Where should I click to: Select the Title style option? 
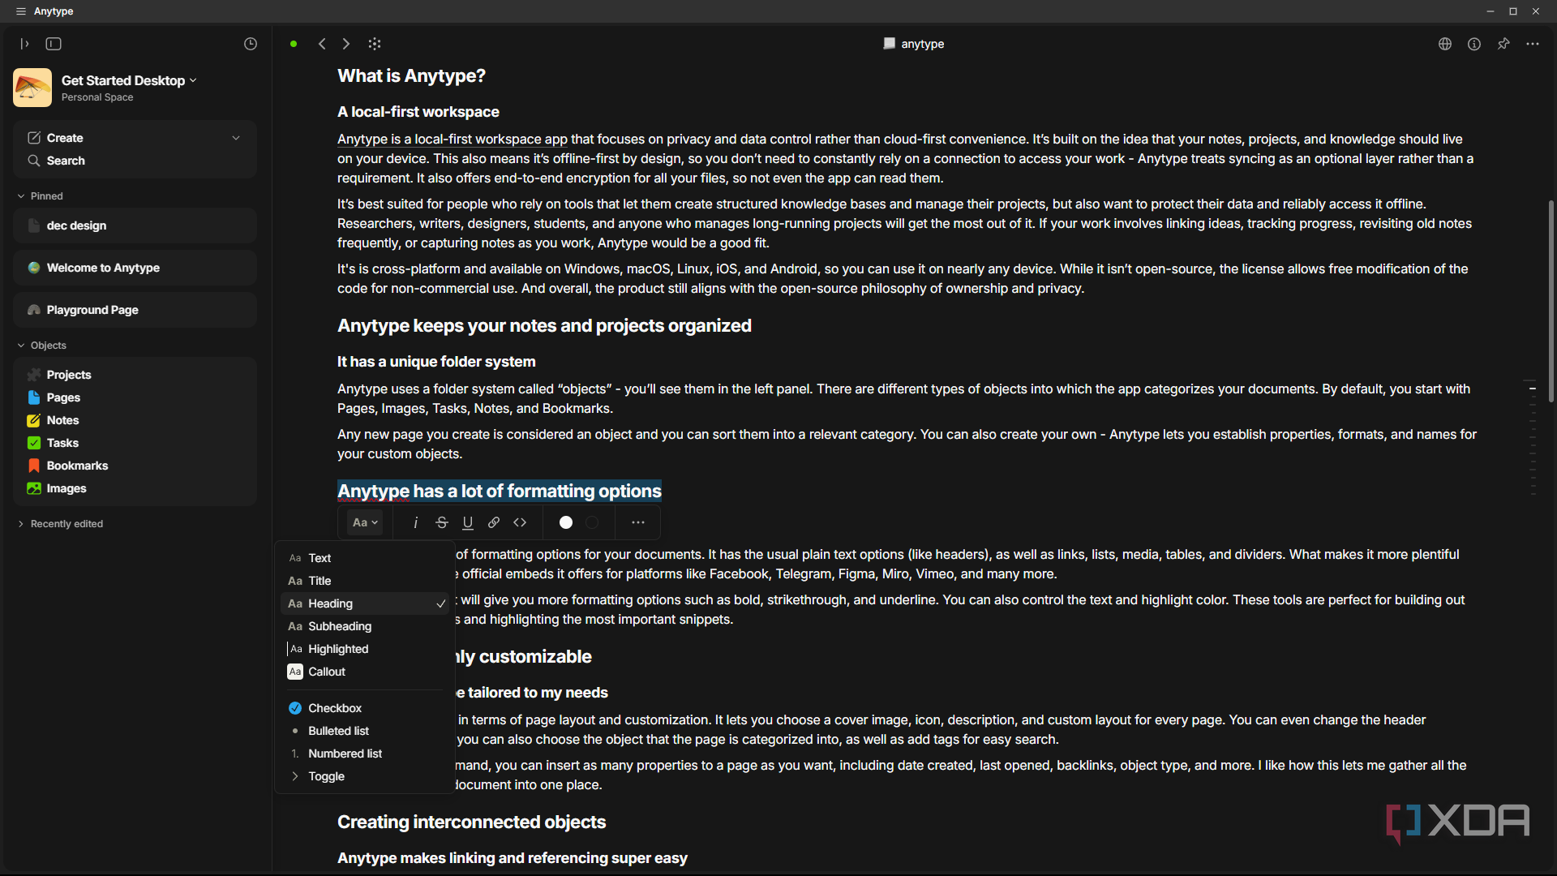click(x=365, y=581)
